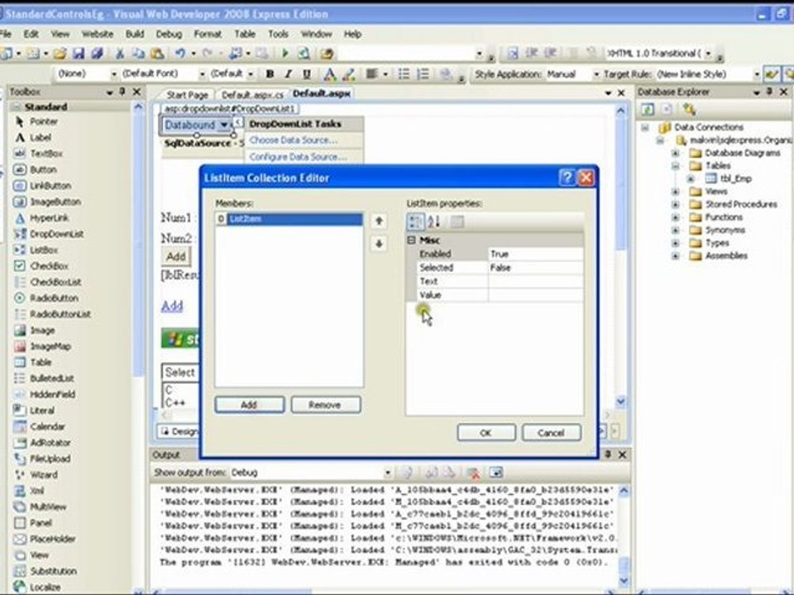This screenshot has width=794, height=595.
Task: Click the Undo toolbar icon
Action: (179, 53)
